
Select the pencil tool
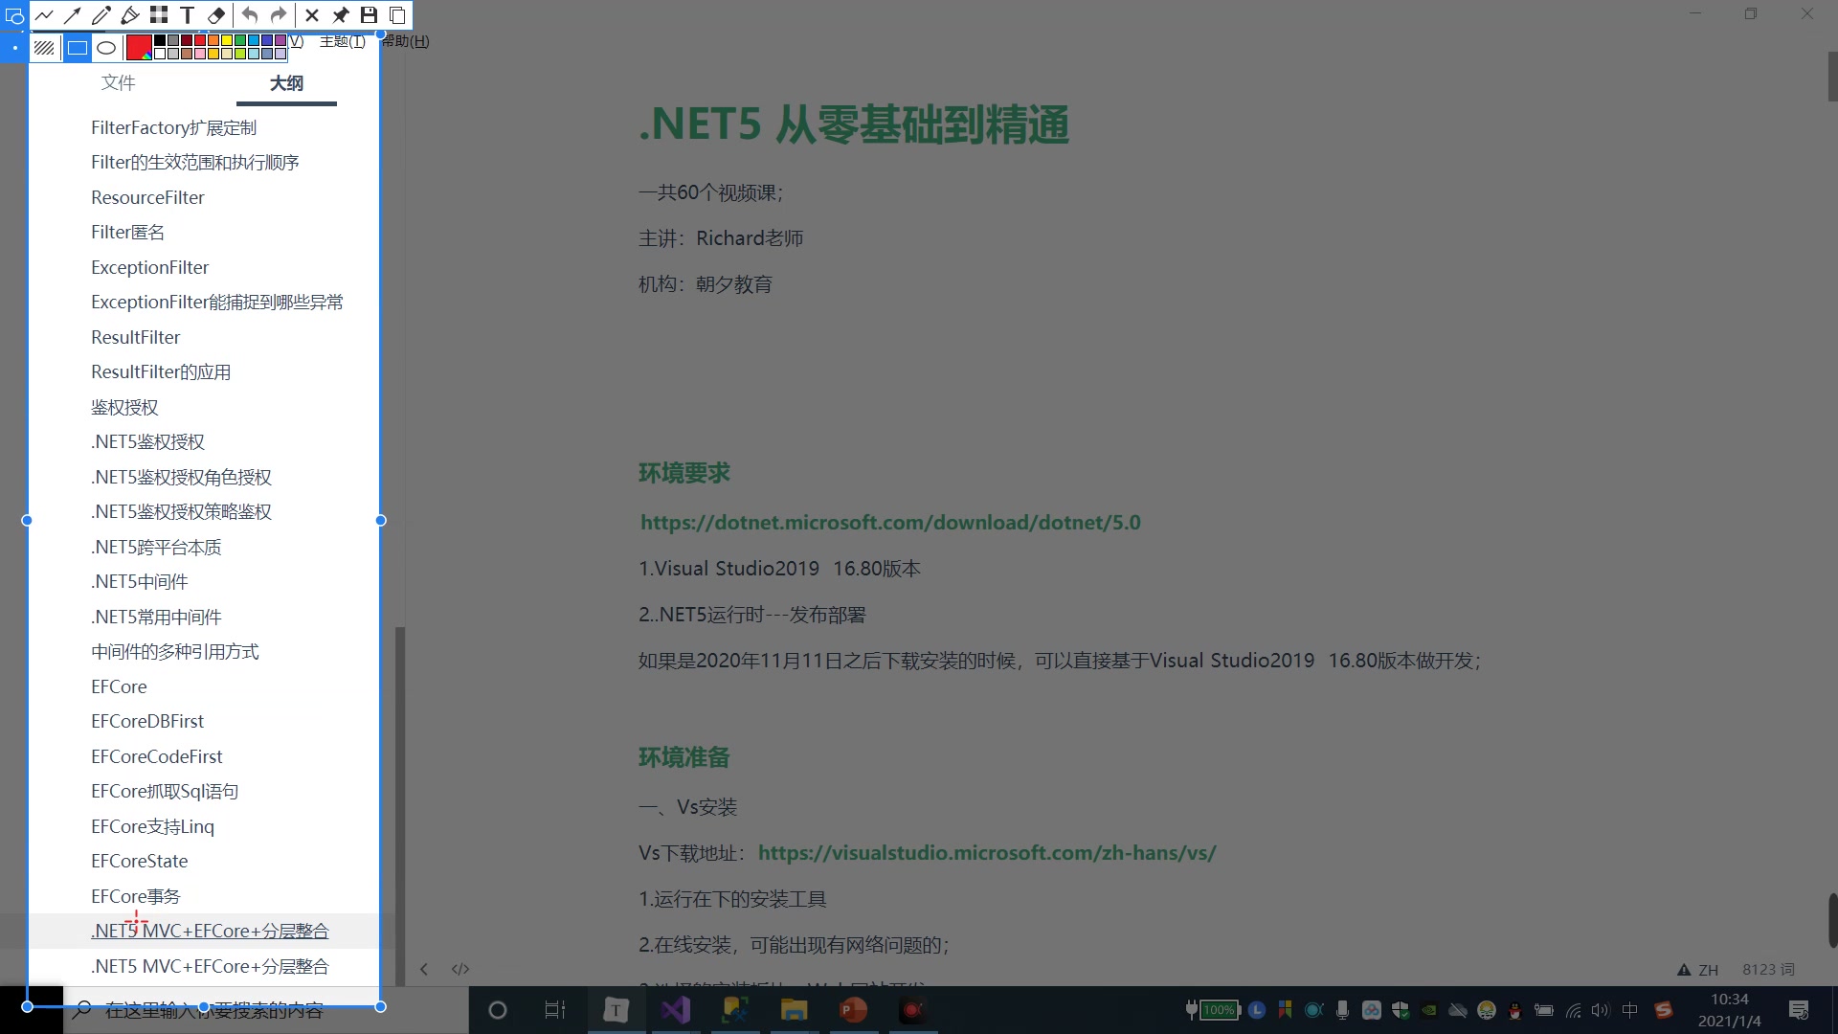point(101,15)
